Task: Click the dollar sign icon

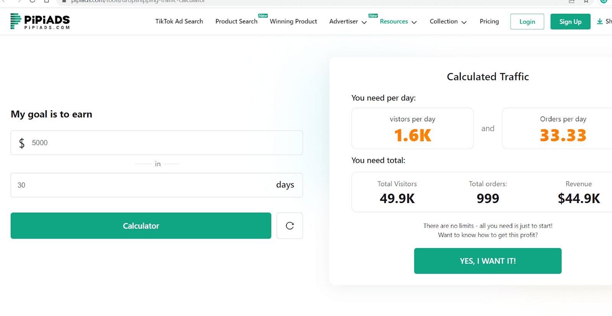Action: coord(22,143)
